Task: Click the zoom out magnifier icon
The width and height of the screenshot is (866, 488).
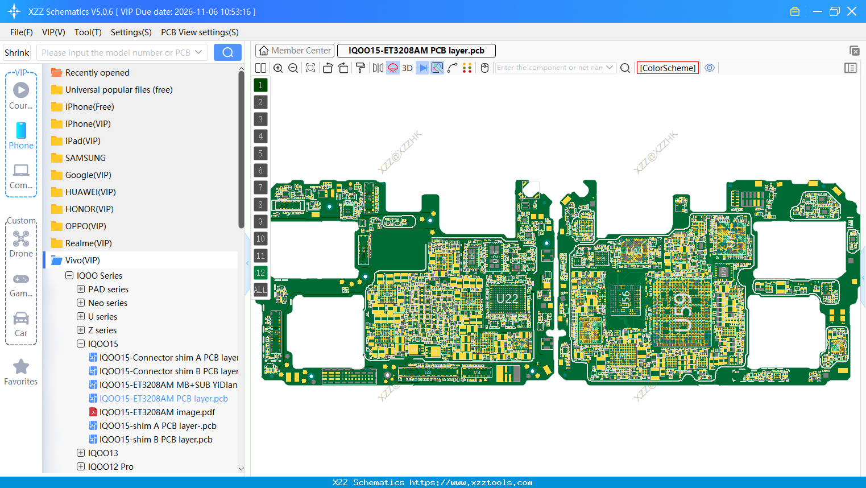Action: point(293,68)
